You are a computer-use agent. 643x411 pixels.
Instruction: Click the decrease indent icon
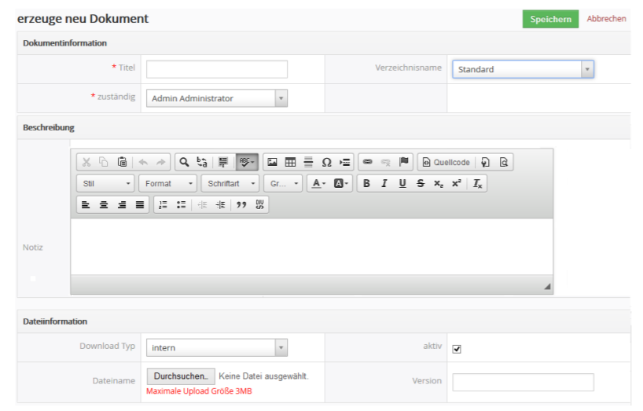coord(202,205)
